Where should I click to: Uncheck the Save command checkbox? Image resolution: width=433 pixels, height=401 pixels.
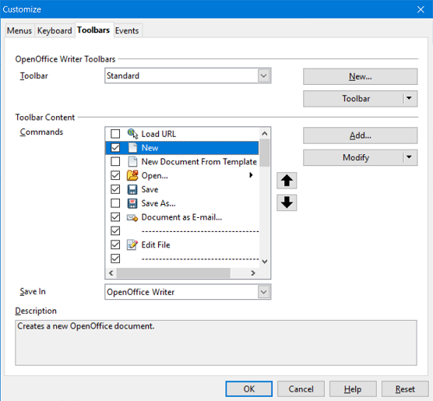pyautogui.click(x=115, y=189)
